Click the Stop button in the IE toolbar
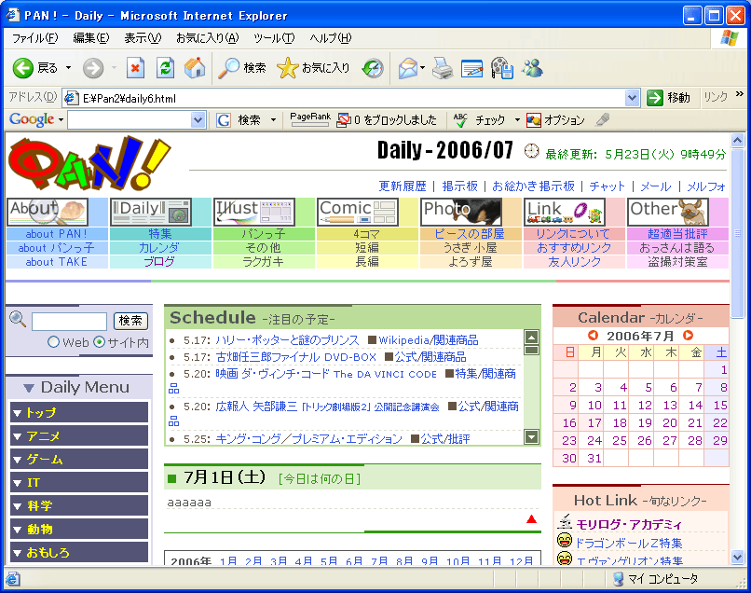This screenshot has height=593, width=751. click(x=136, y=68)
